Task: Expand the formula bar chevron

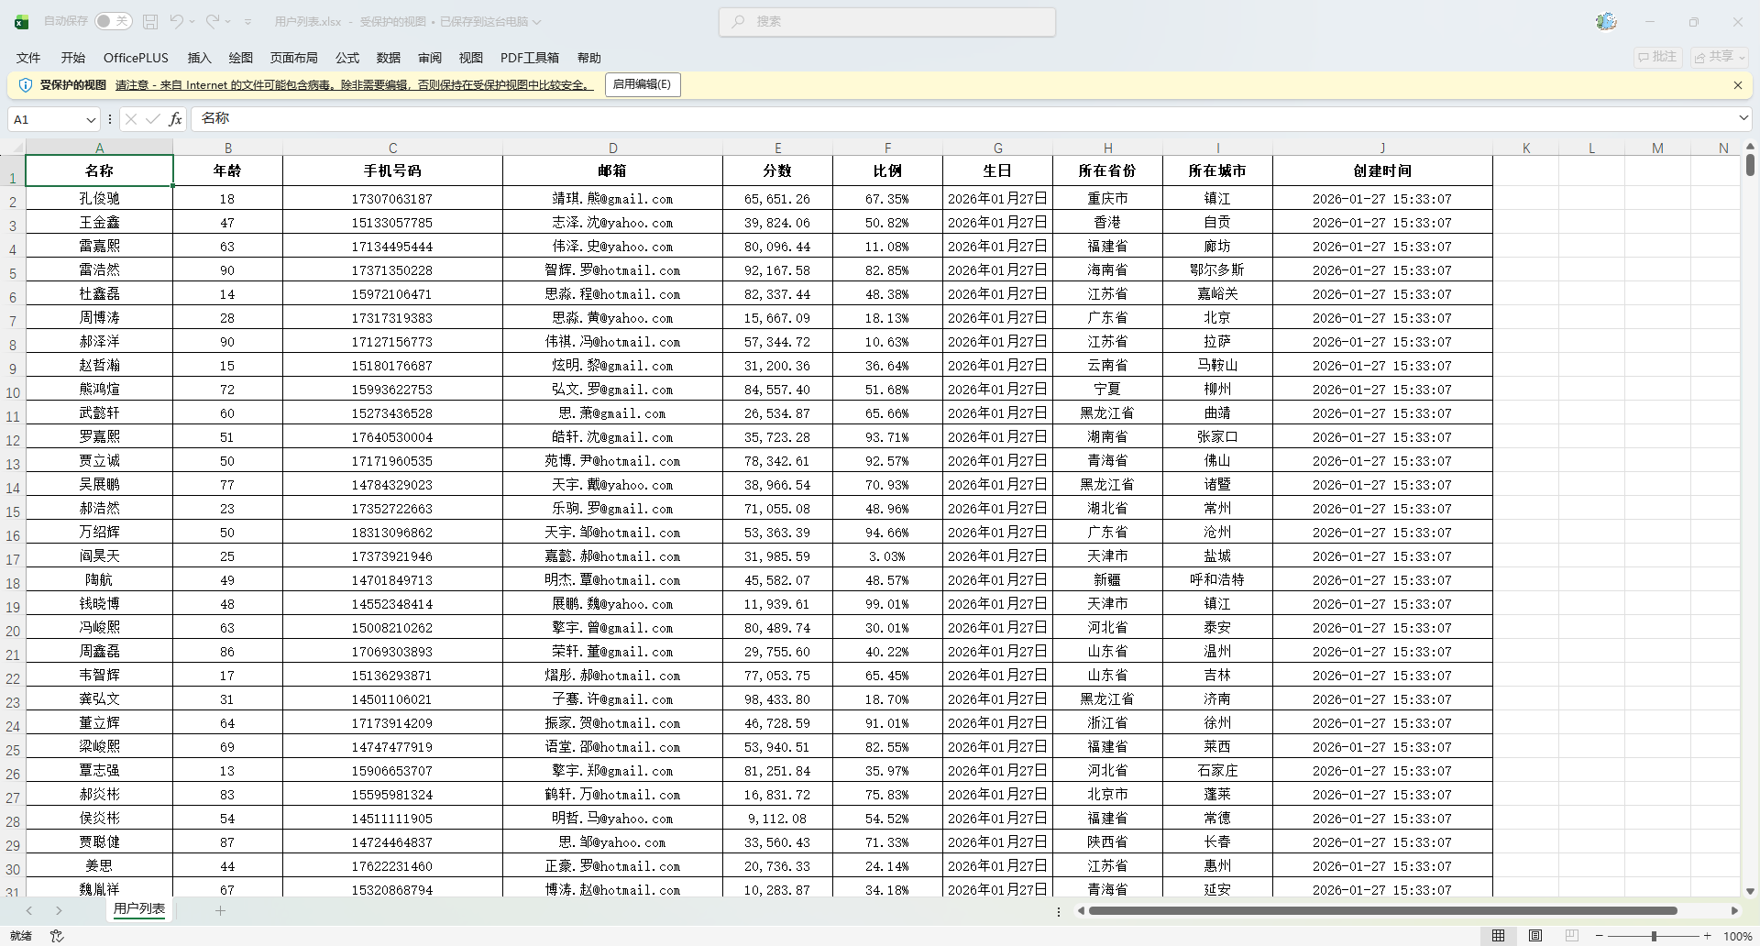Action: (x=1743, y=118)
